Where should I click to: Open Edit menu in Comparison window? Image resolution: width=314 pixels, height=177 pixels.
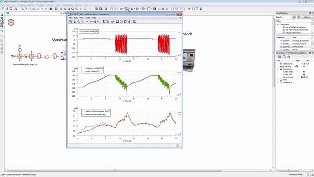pyautogui.click(x=75, y=18)
